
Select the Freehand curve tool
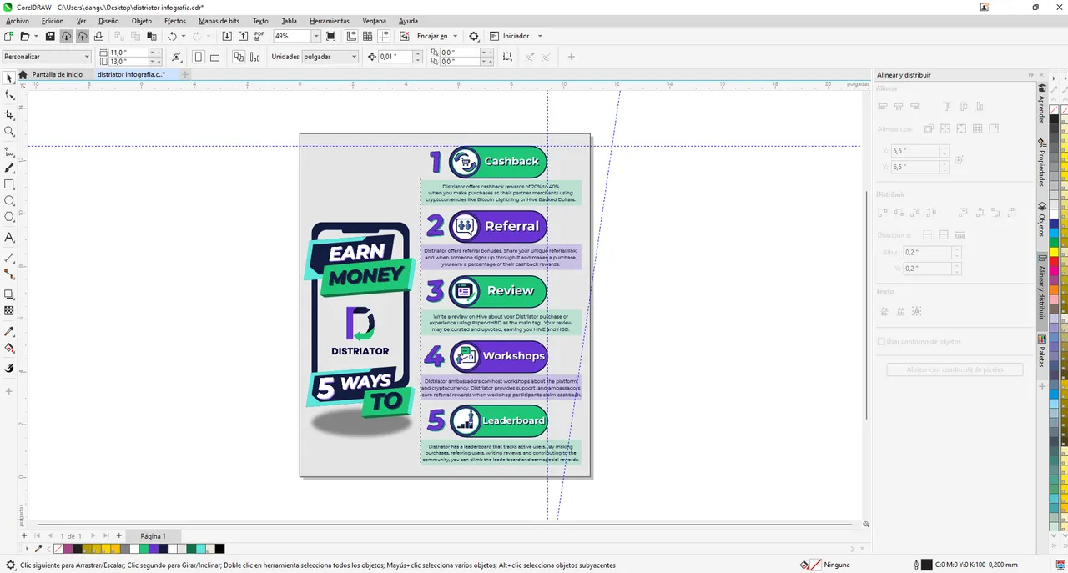[9, 152]
